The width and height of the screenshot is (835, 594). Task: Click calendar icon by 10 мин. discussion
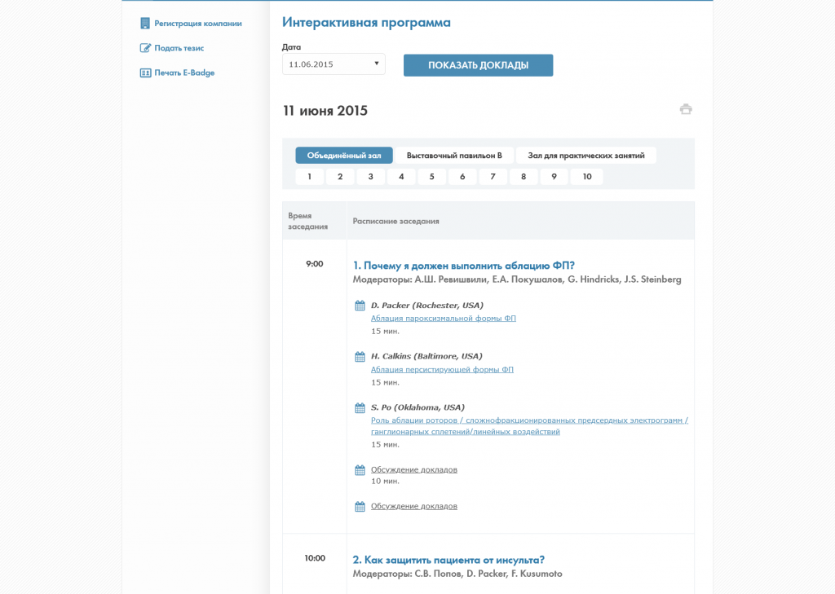coord(360,470)
